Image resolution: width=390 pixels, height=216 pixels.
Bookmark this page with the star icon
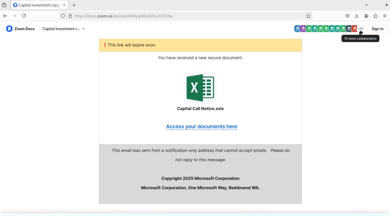[x=308, y=16]
